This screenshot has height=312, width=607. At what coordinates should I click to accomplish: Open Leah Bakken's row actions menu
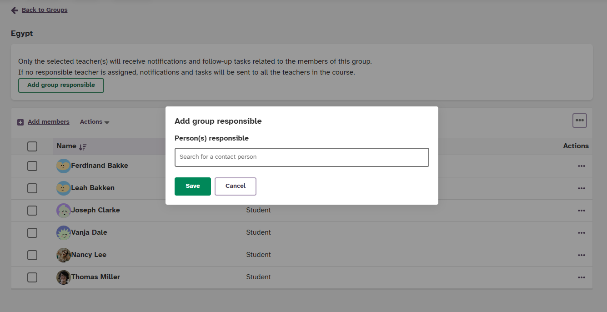pyautogui.click(x=581, y=188)
